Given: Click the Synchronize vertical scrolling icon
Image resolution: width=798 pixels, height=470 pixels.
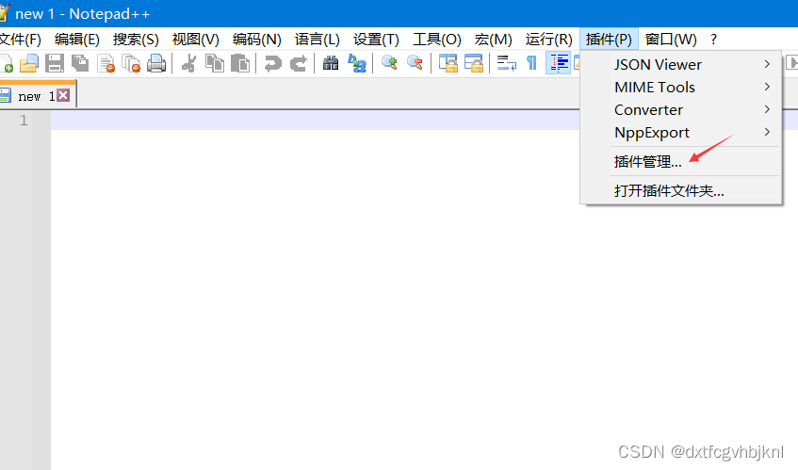Looking at the screenshot, I should tap(448, 64).
